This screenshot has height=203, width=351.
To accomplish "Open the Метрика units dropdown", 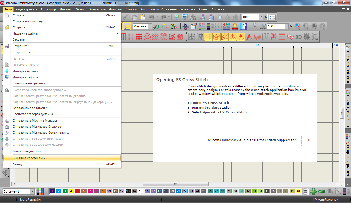I will click(150, 26).
